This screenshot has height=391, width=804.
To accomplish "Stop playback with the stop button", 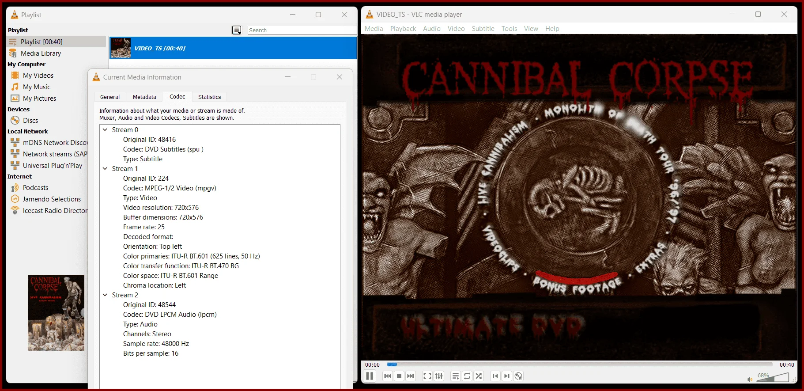I will pos(399,376).
